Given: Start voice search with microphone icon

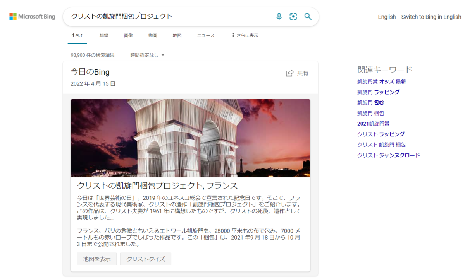Looking at the screenshot, I should pyautogui.click(x=279, y=16).
